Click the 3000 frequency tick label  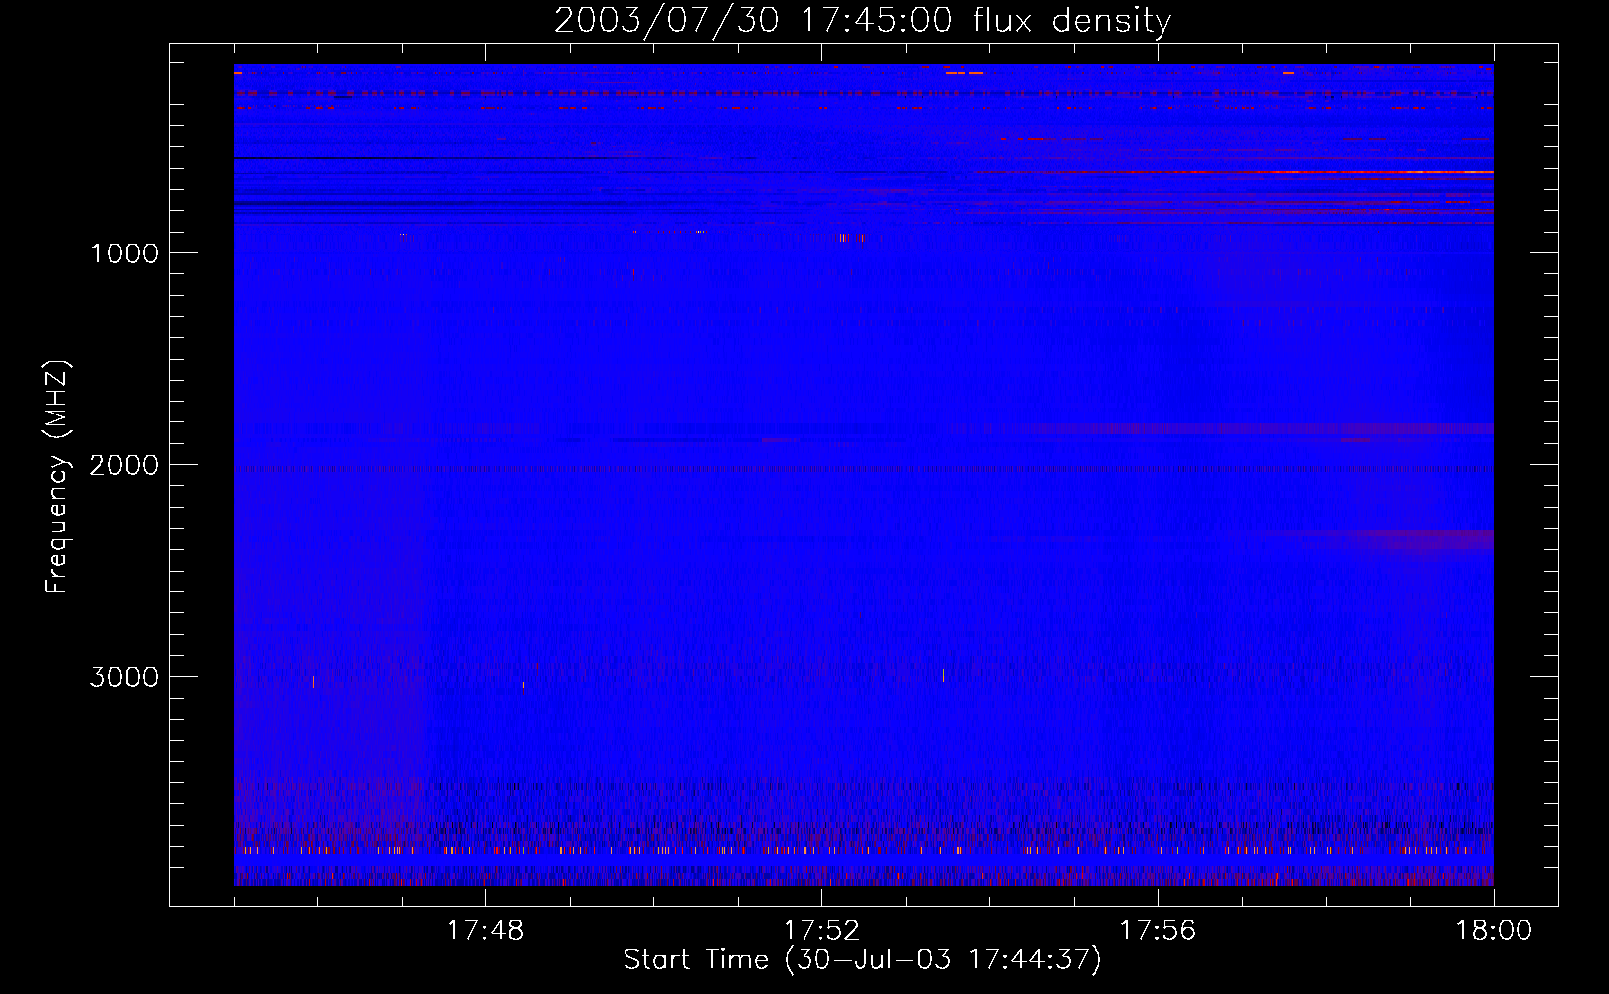click(124, 677)
